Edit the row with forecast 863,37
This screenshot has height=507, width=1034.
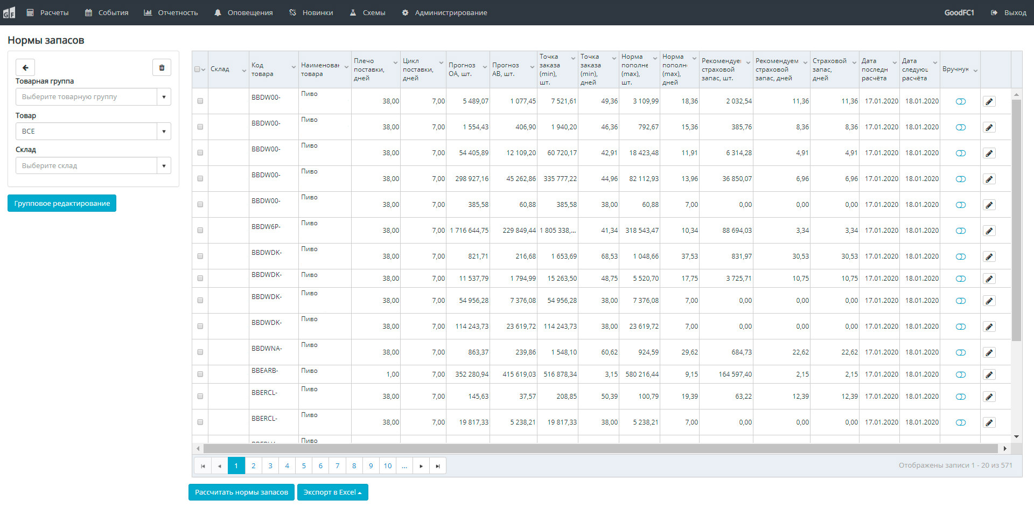(989, 352)
